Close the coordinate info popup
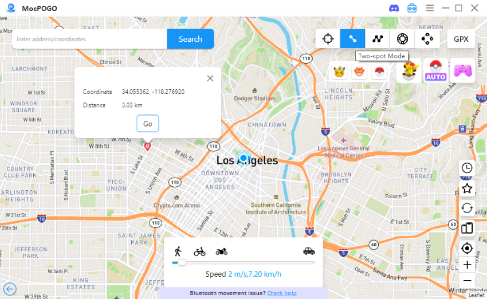Screen dimensions: 487x299 click(x=210, y=78)
